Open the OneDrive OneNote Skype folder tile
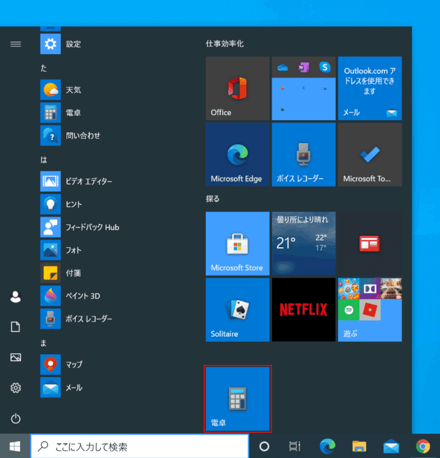 (x=304, y=88)
